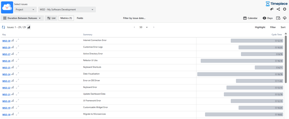Click summary text 'Migrate to Microservices'

pyautogui.click(x=95, y=114)
